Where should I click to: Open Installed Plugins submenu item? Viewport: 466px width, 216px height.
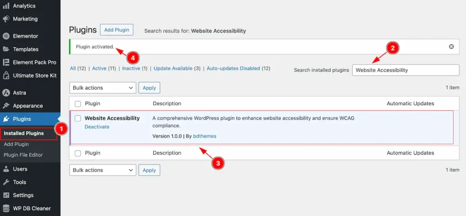click(24, 133)
